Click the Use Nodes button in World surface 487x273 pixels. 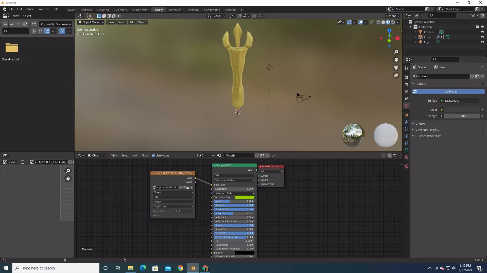pyautogui.click(x=448, y=92)
